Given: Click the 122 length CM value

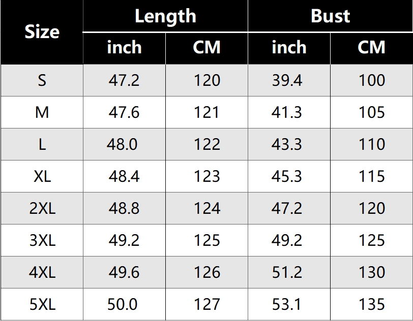Looking at the screenshot, I should click(x=207, y=144).
